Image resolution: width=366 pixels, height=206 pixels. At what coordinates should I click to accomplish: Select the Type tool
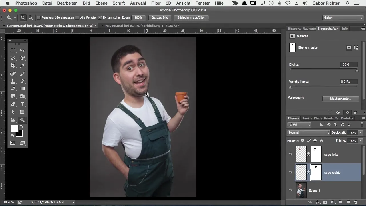(22, 104)
